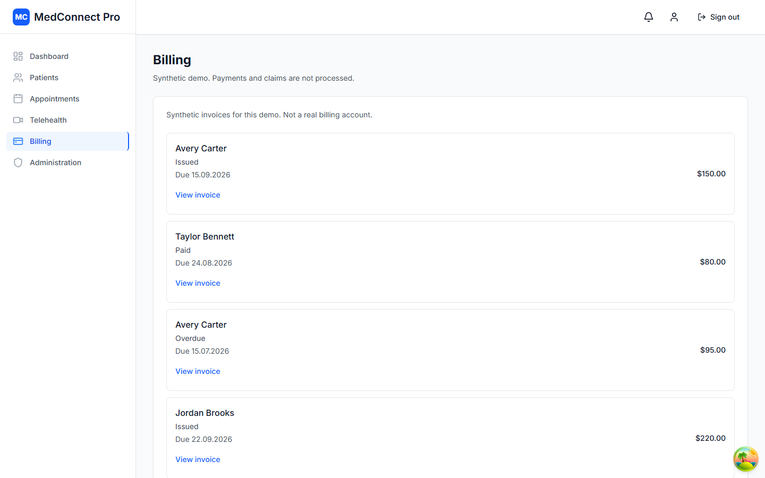Navigate to Appointments
The width and height of the screenshot is (765, 478).
[67, 99]
